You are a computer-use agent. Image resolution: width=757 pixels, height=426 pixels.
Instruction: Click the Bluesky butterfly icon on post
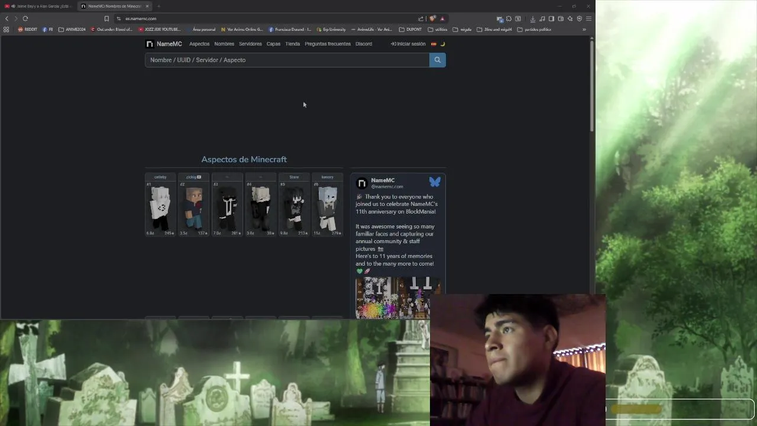click(435, 182)
